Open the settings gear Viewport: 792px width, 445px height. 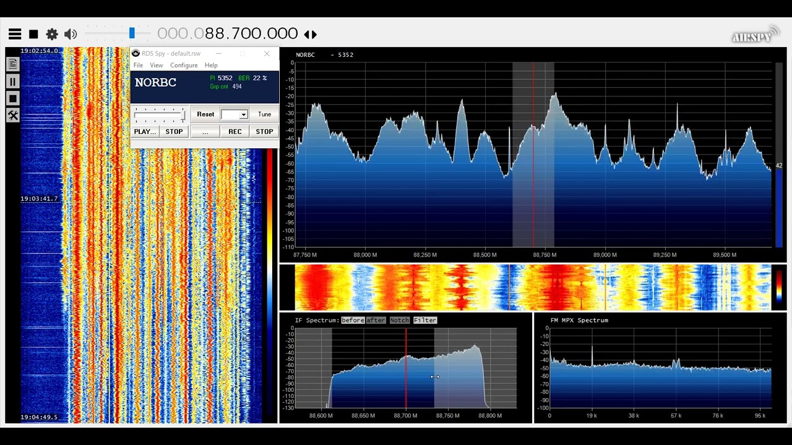(52, 34)
